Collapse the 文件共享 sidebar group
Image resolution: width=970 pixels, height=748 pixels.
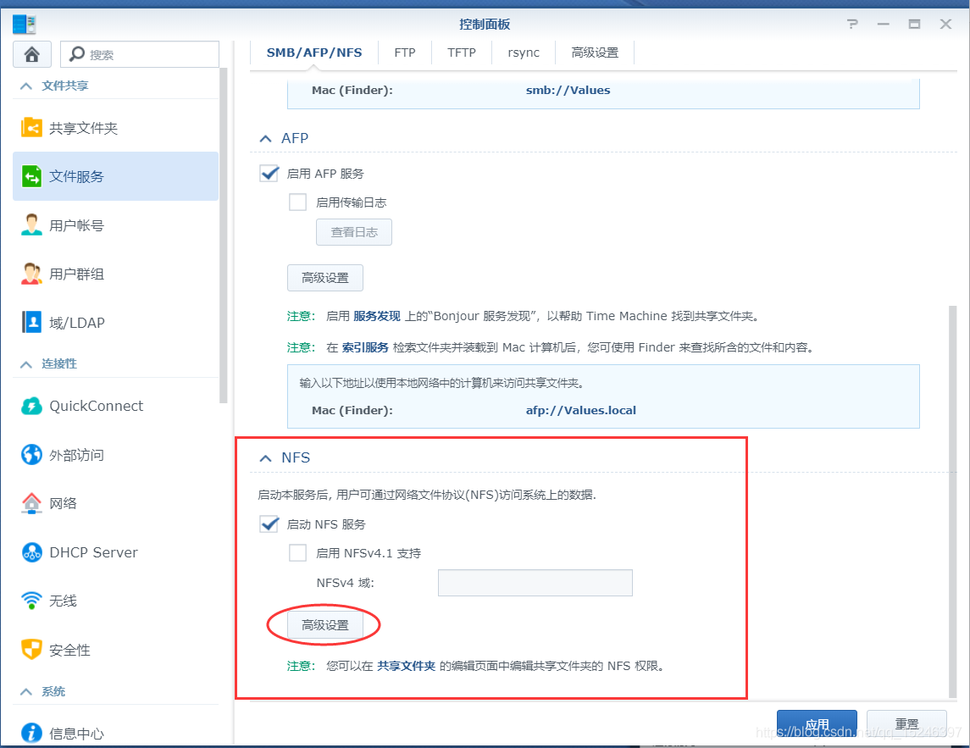(26, 86)
